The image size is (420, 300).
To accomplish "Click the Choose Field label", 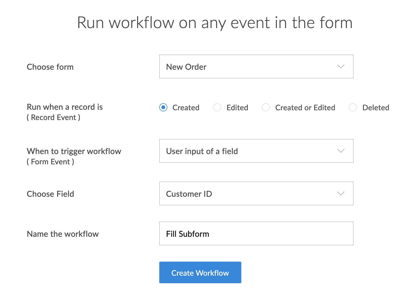I will click(x=50, y=194).
